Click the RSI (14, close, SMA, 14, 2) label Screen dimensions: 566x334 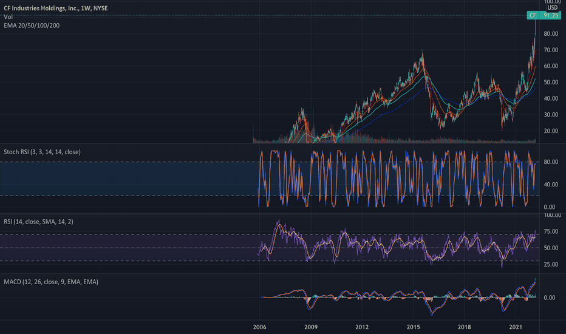38,222
